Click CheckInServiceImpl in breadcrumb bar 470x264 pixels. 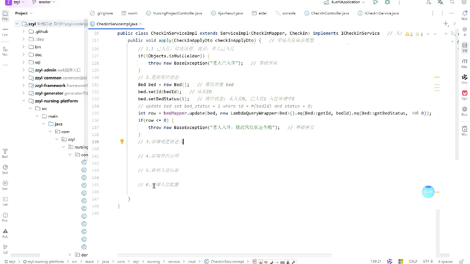(224, 262)
